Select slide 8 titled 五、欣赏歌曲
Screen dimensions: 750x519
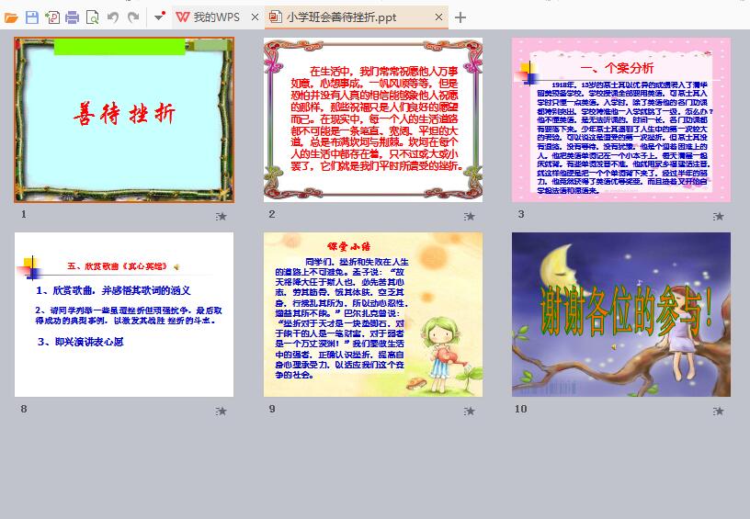click(x=124, y=314)
